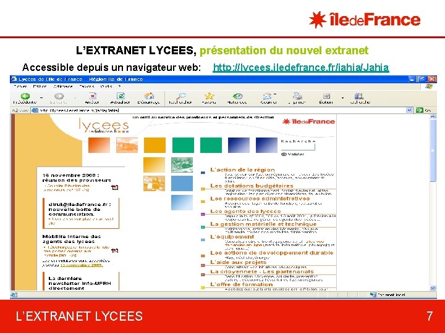Open L'offre de formation link
The height and width of the screenshot is (333, 445).
(x=241, y=284)
